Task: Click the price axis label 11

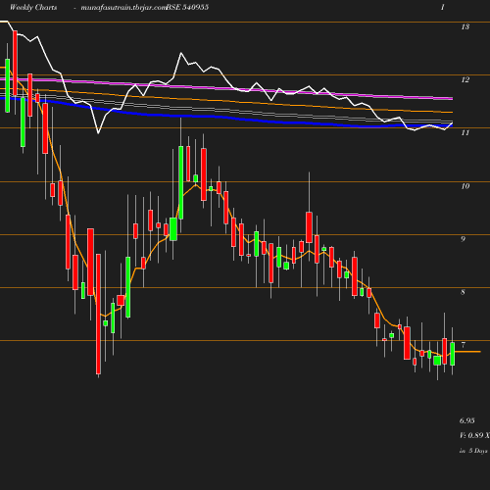Action: [465, 132]
